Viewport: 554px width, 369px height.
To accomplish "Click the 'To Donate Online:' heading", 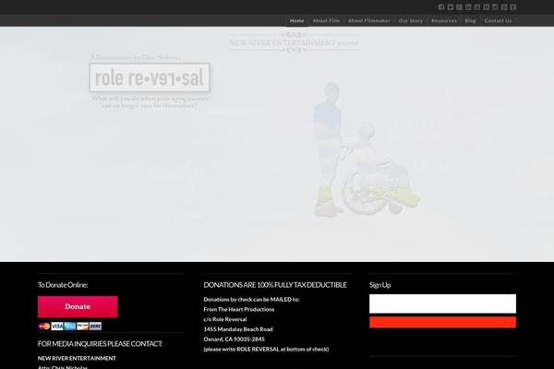I will (63, 285).
